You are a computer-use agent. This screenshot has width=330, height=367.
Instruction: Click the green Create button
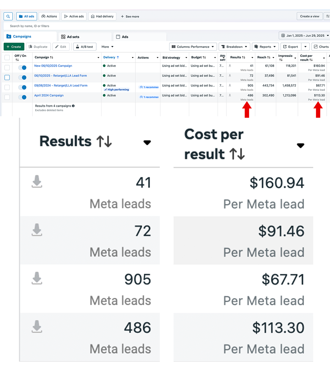pos(14,47)
